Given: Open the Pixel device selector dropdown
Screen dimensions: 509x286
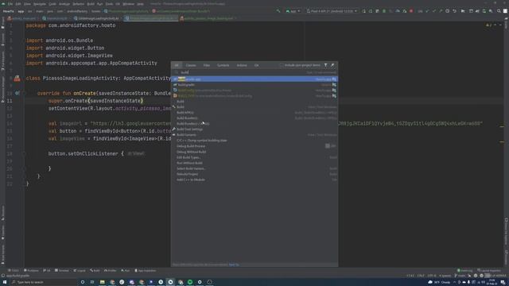Looking at the screenshot, I should (x=332, y=11).
